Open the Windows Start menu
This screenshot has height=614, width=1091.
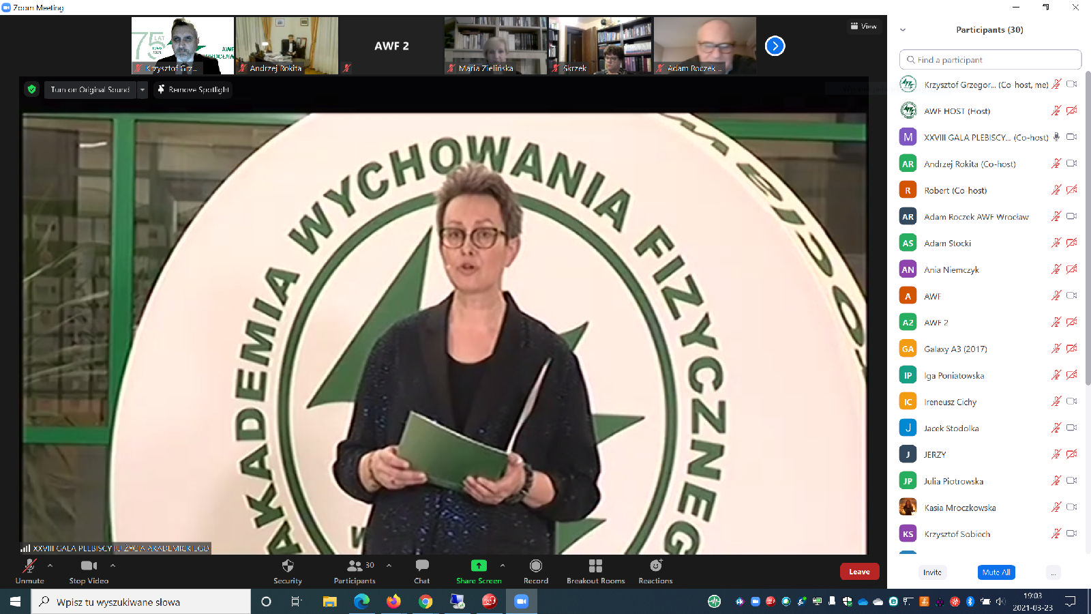(x=15, y=601)
